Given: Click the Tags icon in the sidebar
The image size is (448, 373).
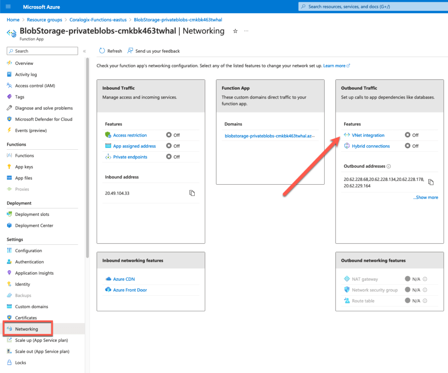Looking at the screenshot, I should click(10, 97).
